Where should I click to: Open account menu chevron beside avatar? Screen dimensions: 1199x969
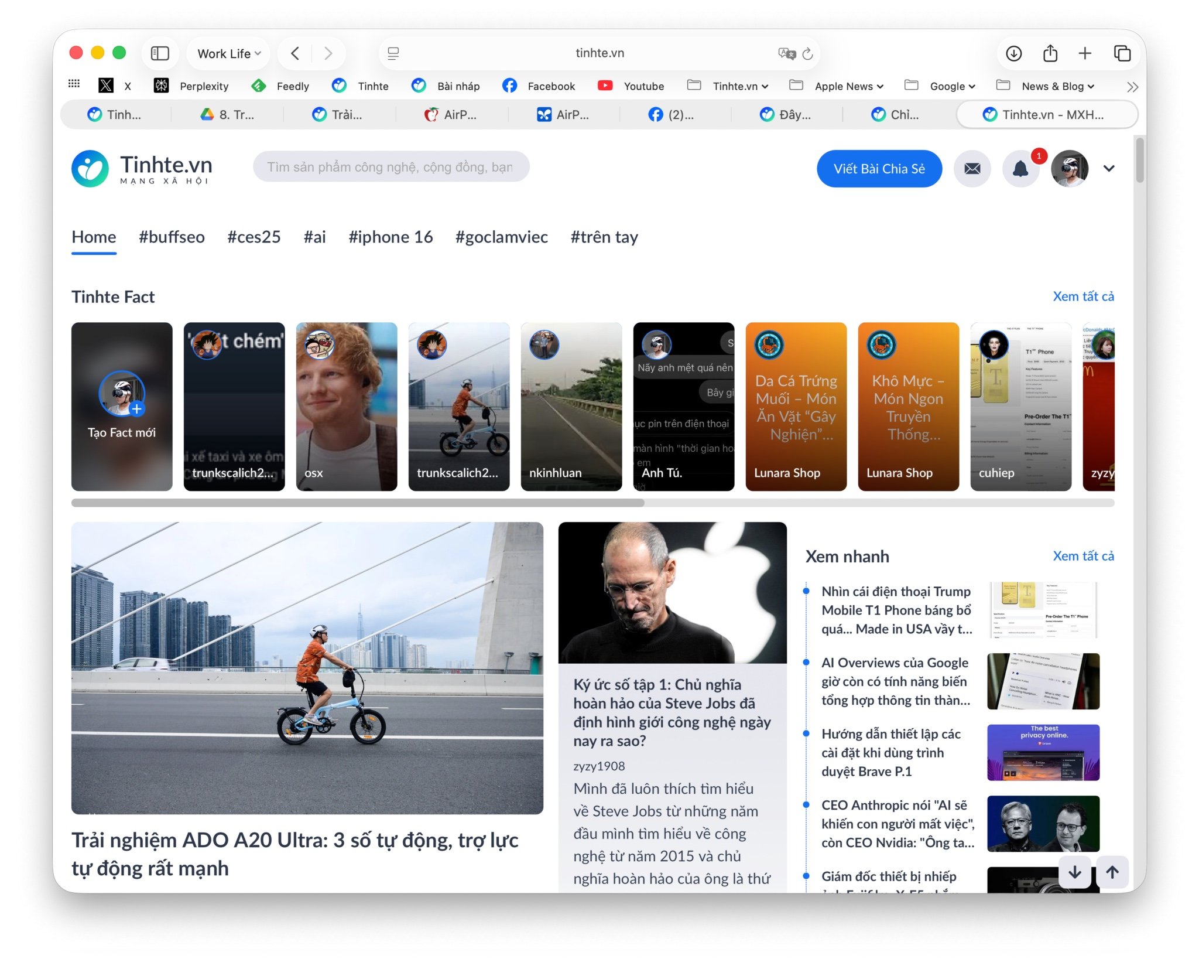pos(1108,169)
